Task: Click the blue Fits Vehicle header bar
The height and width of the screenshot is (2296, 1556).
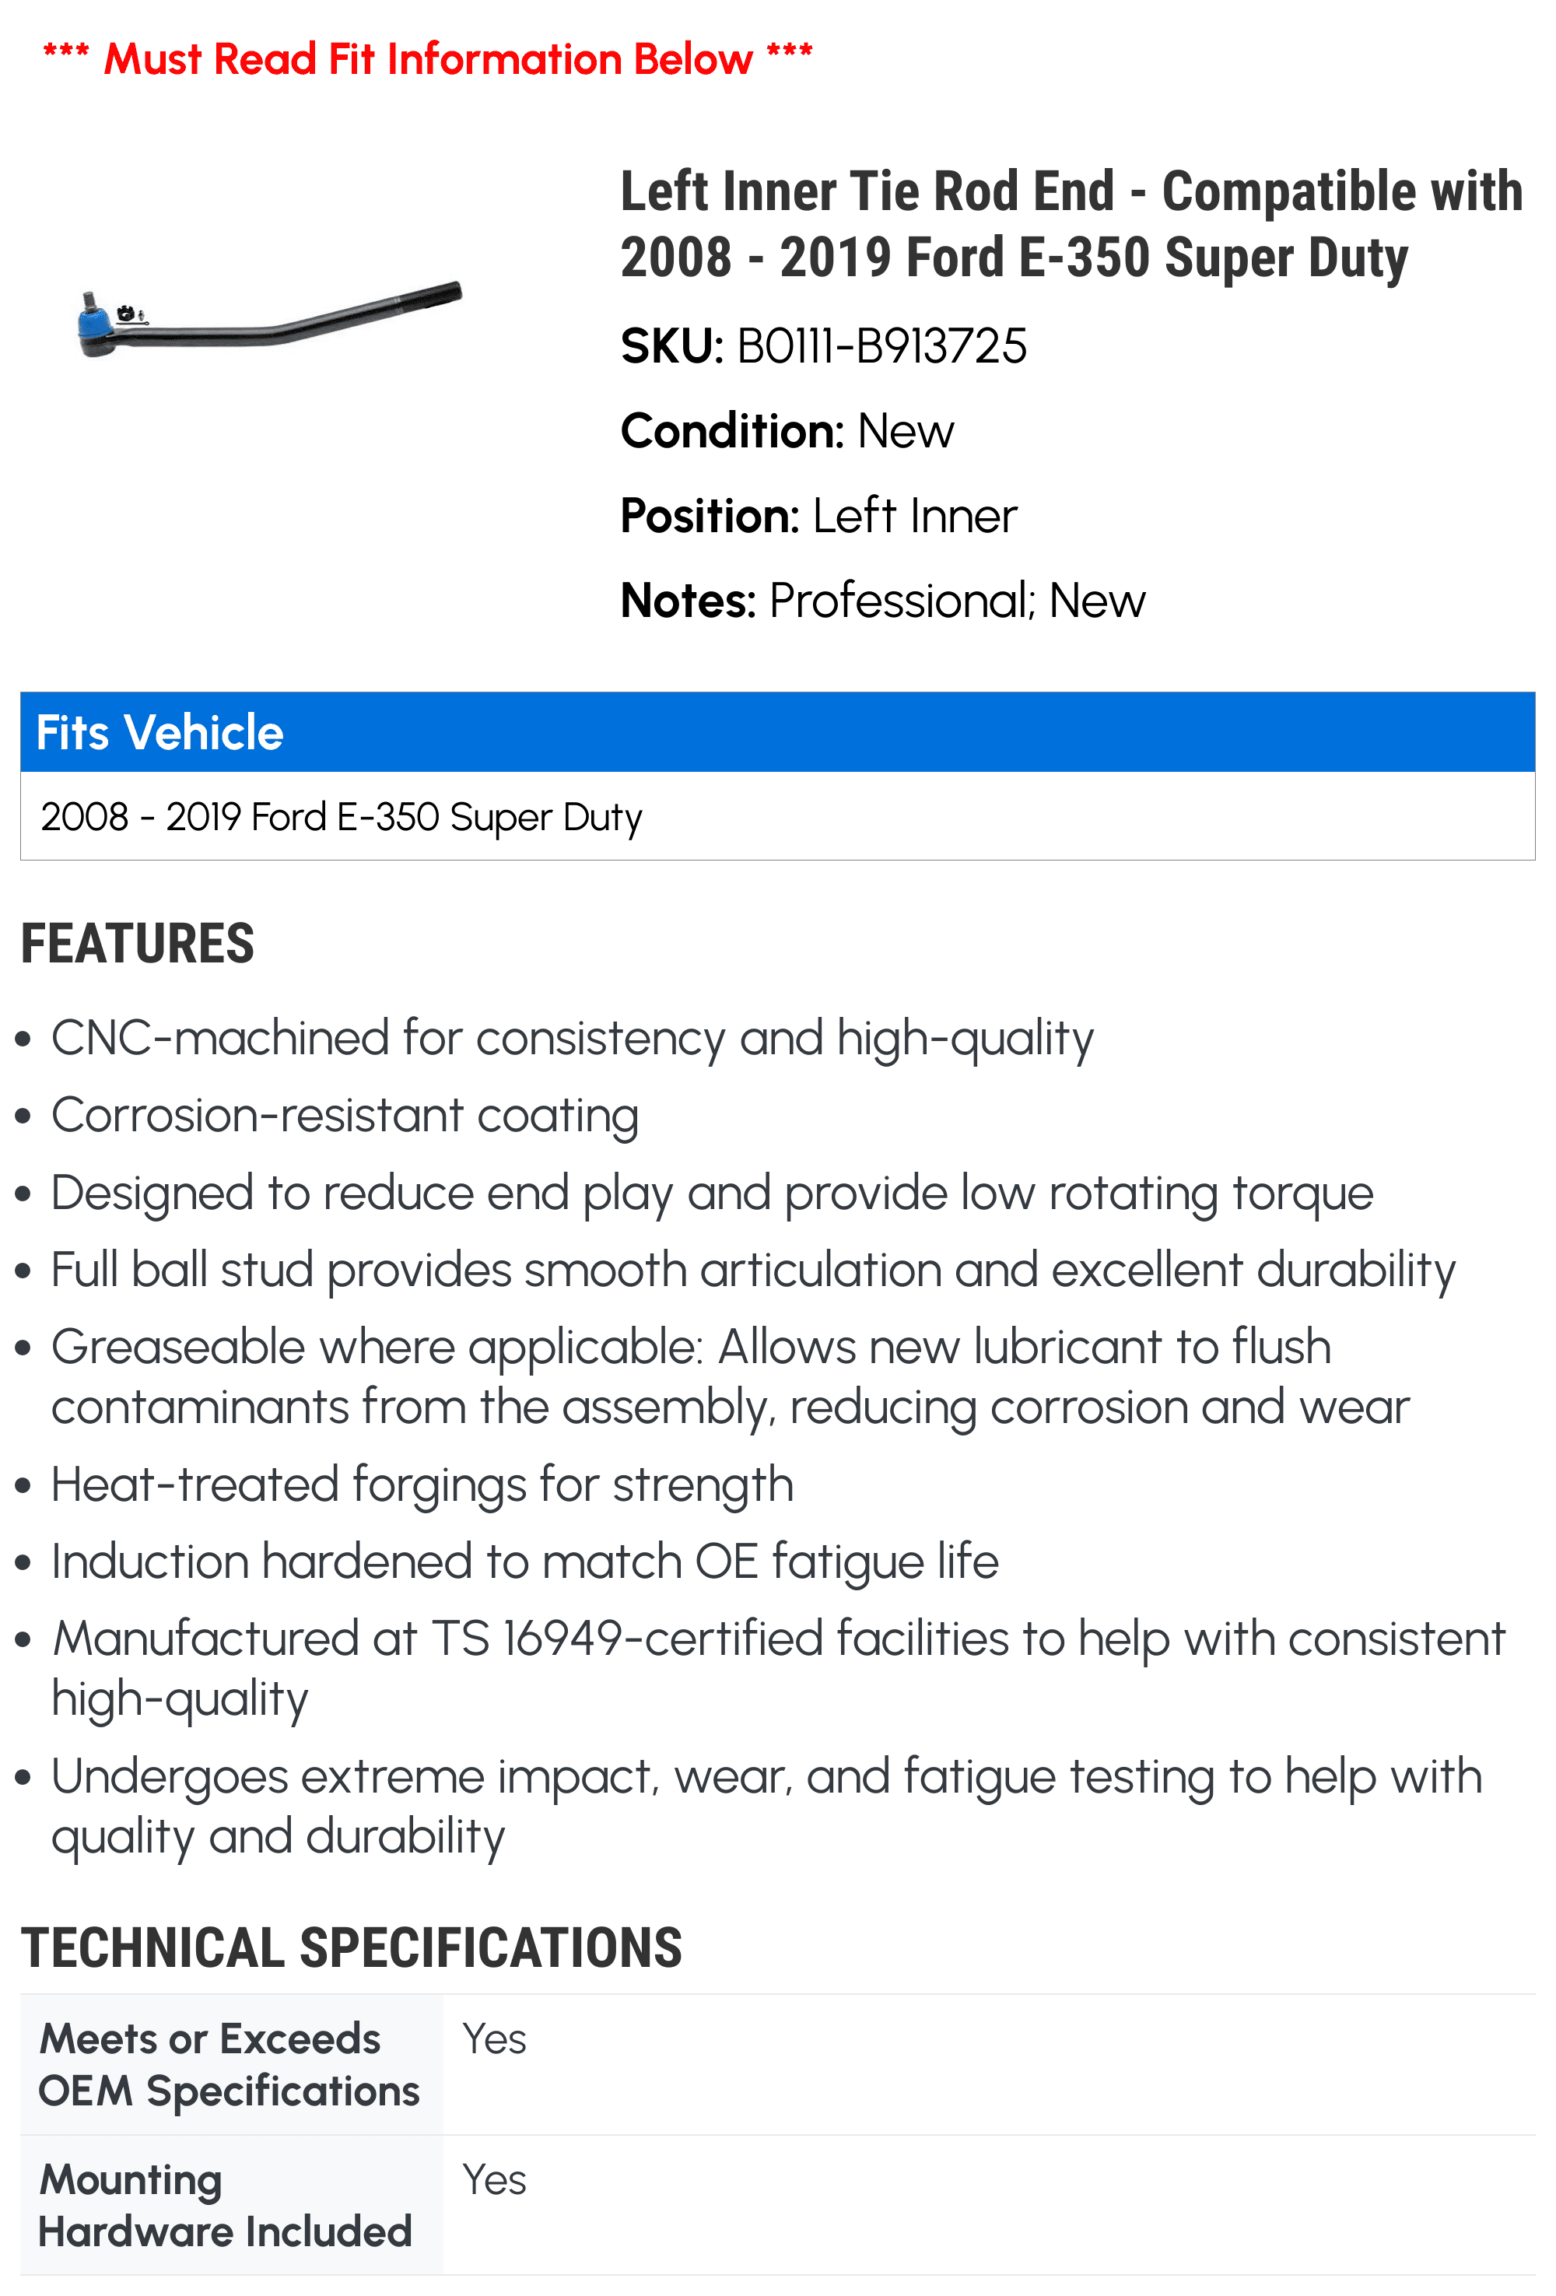Action: coord(777,732)
